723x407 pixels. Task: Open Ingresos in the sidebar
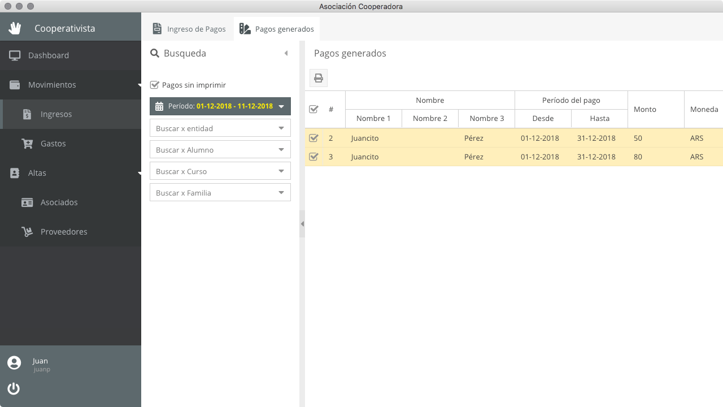[x=71, y=114]
